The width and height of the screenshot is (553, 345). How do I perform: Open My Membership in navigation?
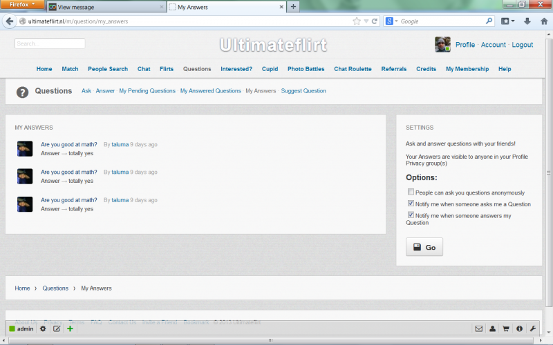click(467, 69)
